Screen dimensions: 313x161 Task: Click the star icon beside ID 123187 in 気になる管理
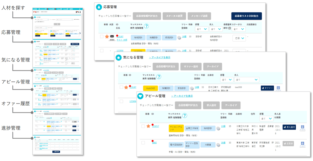(126, 88)
